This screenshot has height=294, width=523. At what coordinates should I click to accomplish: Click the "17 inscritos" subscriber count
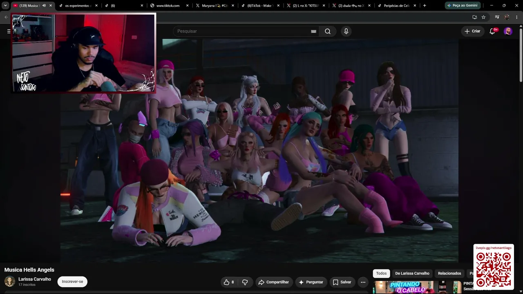tap(27, 285)
